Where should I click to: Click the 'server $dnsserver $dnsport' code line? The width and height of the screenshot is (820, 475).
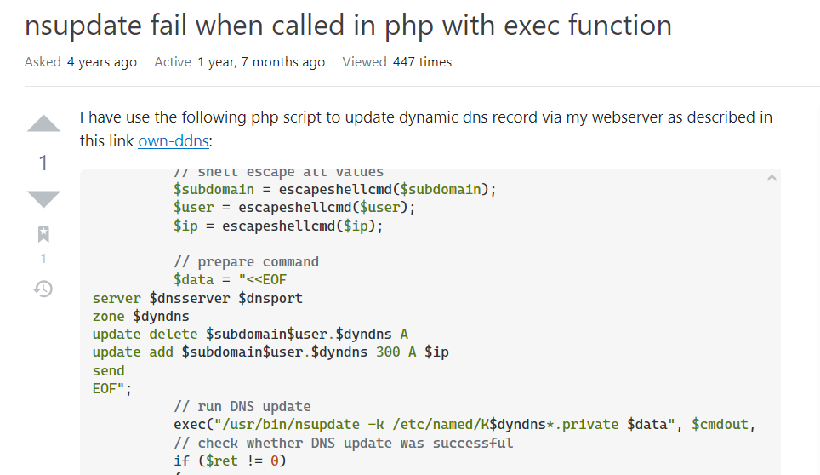pyautogui.click(x=197, y=298)
